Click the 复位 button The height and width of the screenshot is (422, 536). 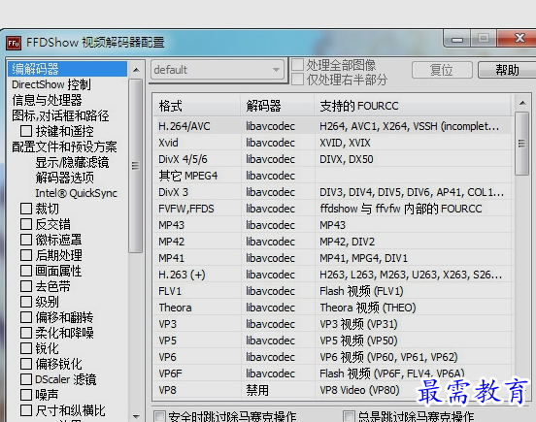click(x=442, y=70)
